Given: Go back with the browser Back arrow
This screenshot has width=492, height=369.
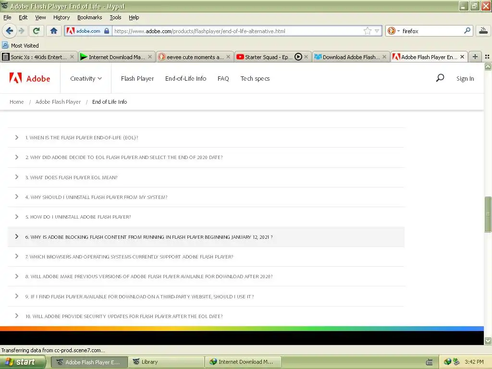Looking at the screenshot, I should point(9,31).
